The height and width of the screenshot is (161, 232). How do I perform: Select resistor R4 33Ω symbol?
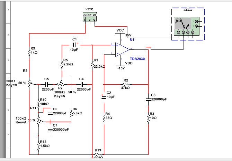pyautogui.click(x=104, y=119)
